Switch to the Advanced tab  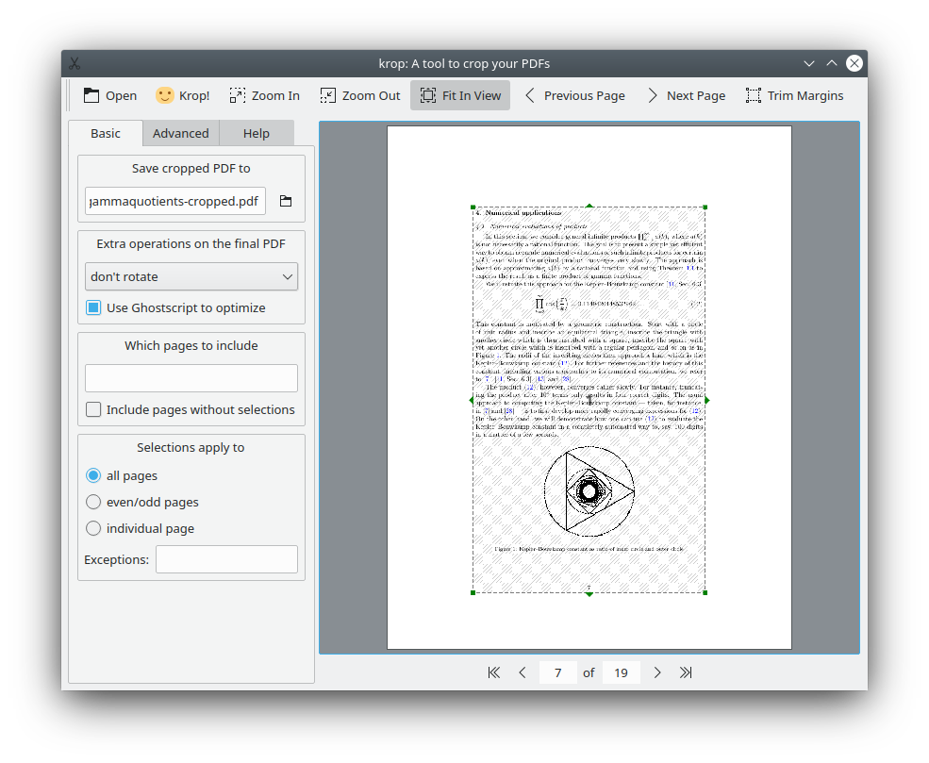[x=180, y=133]
